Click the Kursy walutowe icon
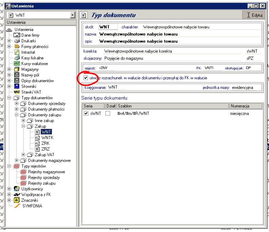269x232 pixels. click(x=17, y=64)
